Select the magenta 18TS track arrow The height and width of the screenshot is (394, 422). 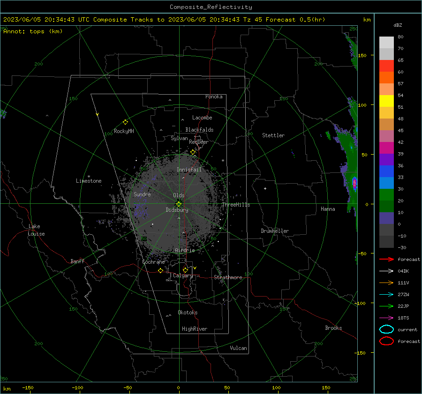click(x=386, y=318)
